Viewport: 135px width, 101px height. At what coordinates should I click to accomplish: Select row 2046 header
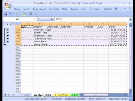18,44
